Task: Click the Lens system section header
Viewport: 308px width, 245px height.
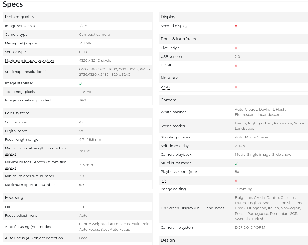Action: 17,113
